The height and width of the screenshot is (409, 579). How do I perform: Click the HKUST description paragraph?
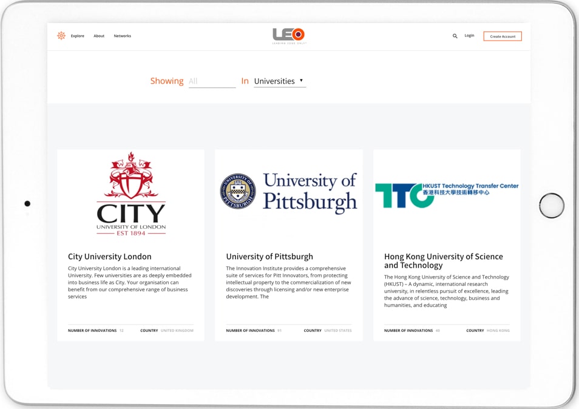pyautogui.click(x=447, y=291)
